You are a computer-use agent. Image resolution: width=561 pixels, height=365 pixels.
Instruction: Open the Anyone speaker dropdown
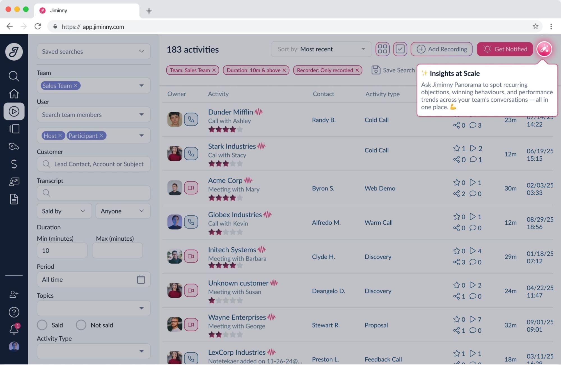(x=123, y=211)
